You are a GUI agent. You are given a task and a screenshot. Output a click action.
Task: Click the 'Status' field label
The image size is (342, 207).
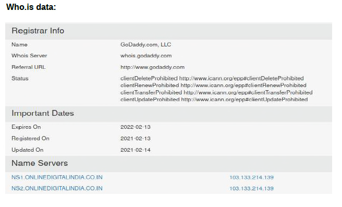20,79
